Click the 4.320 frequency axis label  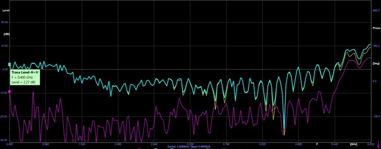(x=262, y=144)
